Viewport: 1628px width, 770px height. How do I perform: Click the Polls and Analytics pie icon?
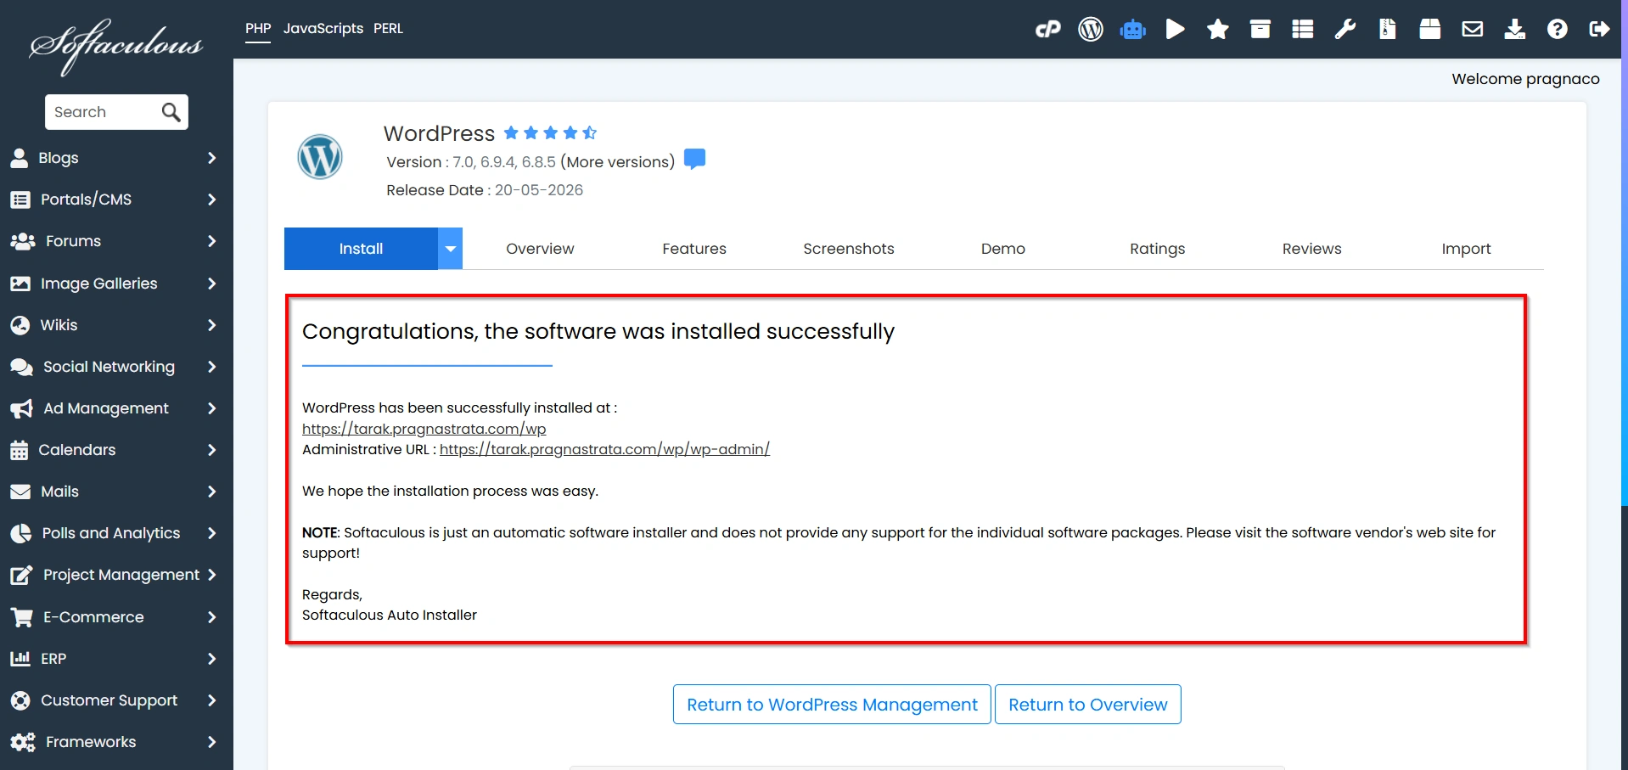[20, 533]
